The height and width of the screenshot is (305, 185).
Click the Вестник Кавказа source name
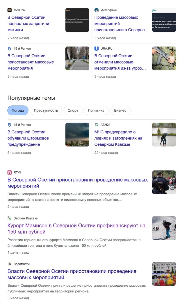tap(26, 218)
